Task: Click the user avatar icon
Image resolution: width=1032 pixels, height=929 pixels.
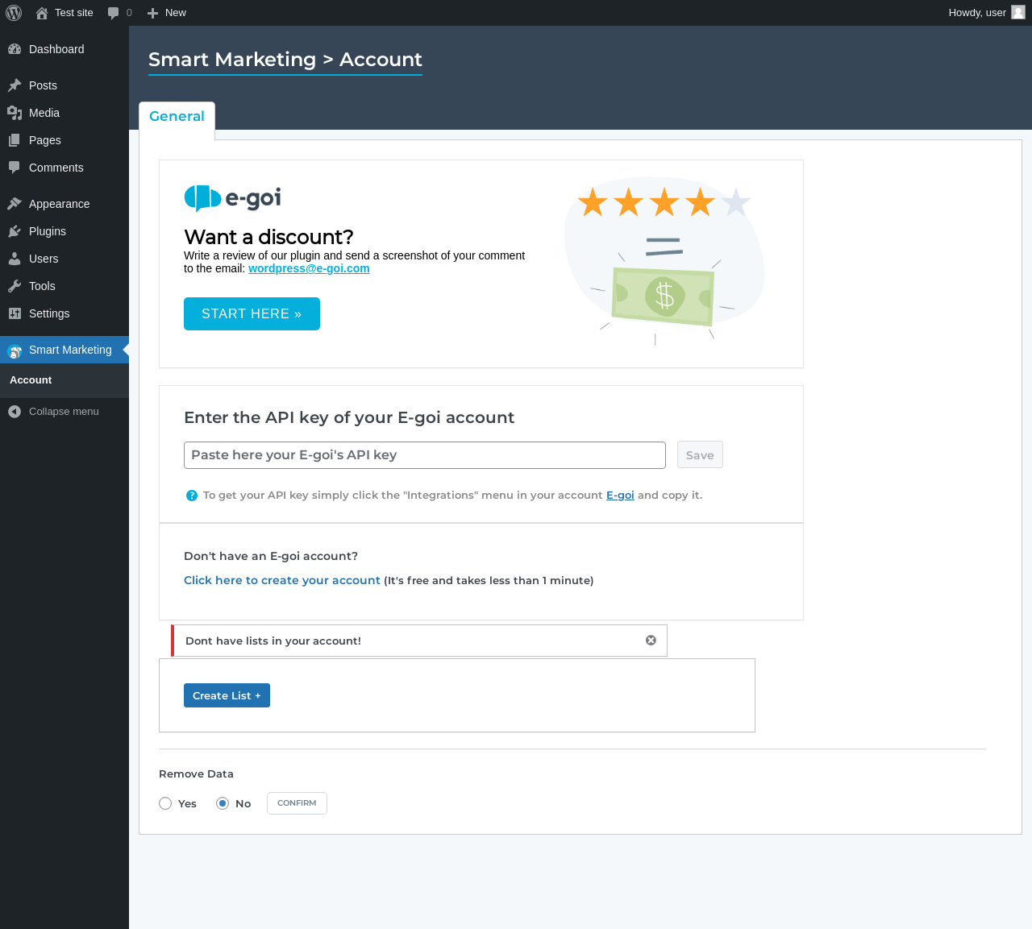Action: pos(1018,12)
